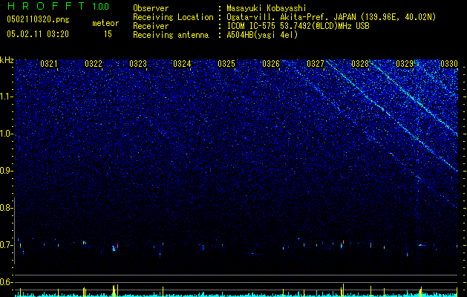Select the file name 0502110320.png
467x297 pixels.
click(x=38, y=19)
